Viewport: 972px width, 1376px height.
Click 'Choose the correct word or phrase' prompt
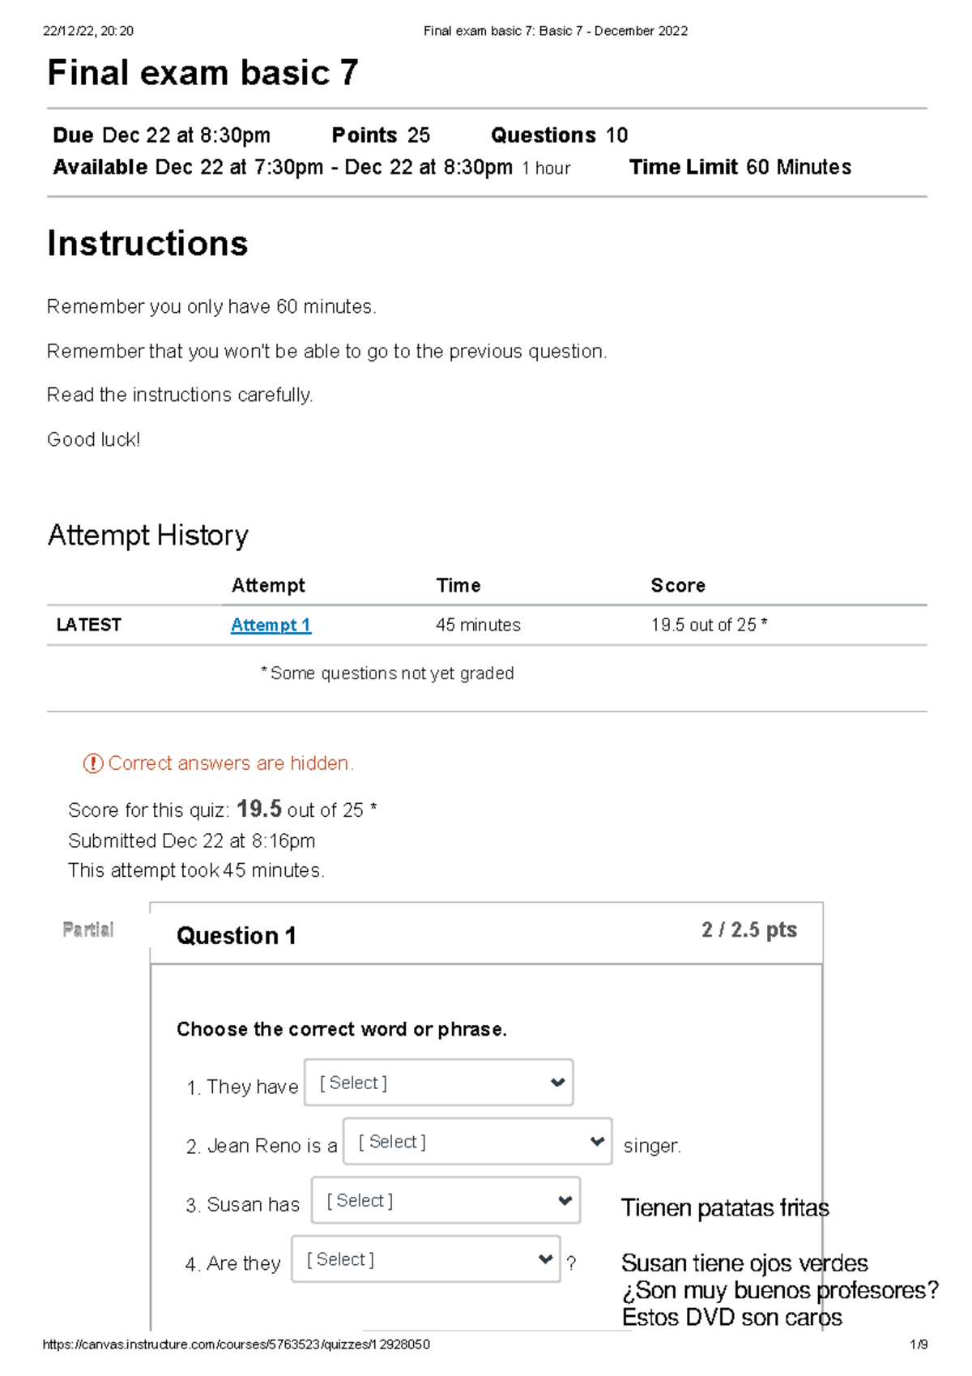tap(341, 1029)
